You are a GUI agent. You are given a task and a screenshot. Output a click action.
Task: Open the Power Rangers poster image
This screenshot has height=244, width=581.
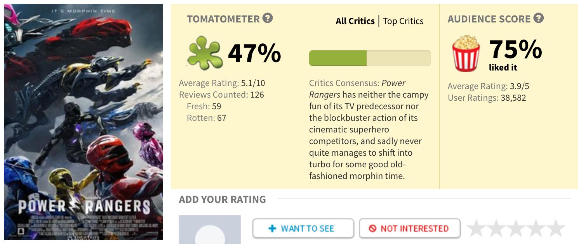point(83,122)
